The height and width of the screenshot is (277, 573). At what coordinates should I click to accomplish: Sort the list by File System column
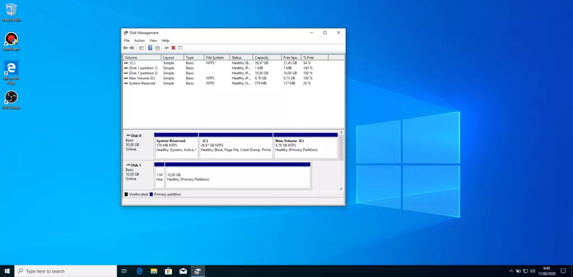click(217, 58)
